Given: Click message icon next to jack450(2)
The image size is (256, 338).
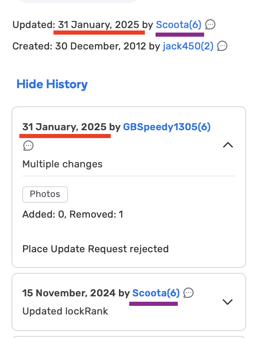Looking at the screenshot, I should [222, 46].
